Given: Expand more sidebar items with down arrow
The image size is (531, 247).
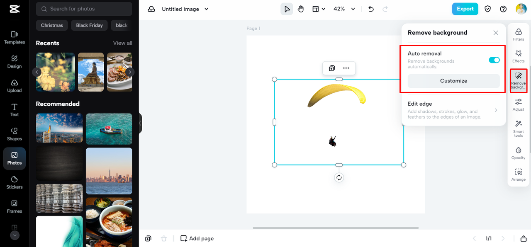Looking at the screenshot, I should click(15, 235).
